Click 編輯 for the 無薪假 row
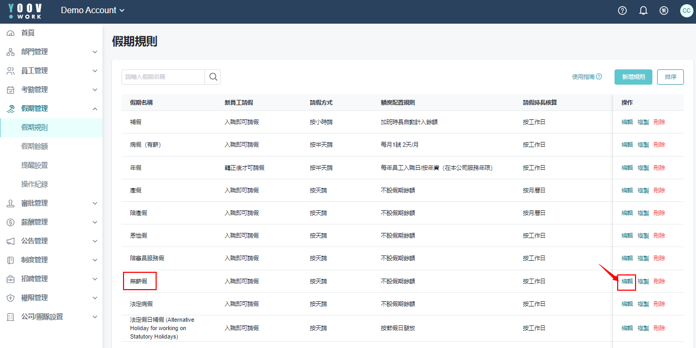The height and width of the screenshot is (348, 696). [x=627, y=281]
